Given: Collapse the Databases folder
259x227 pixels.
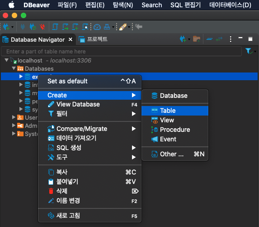Looking at the screenshot, I should pyautogui.click(x=14, y=68).
